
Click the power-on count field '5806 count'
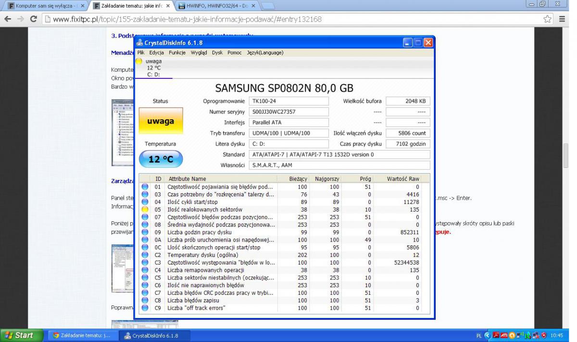408,133
